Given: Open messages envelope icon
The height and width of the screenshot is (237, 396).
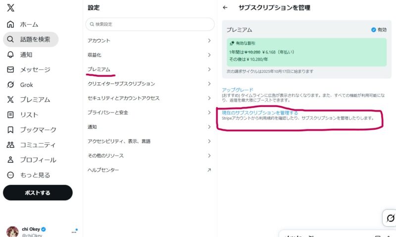Looking at the screenshot, I should pos(11,70).
